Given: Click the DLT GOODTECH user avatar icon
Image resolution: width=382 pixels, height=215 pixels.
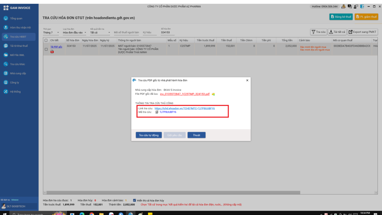Looking at the screenshot, I should [4, 206].
